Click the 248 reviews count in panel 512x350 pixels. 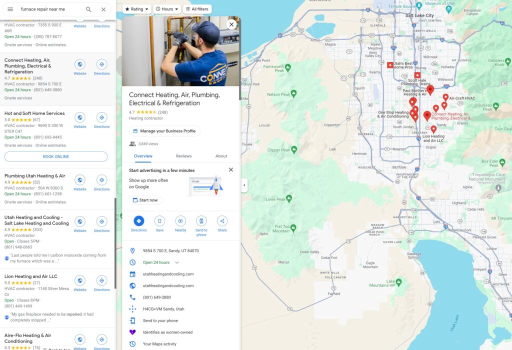(x=162, y=112)
